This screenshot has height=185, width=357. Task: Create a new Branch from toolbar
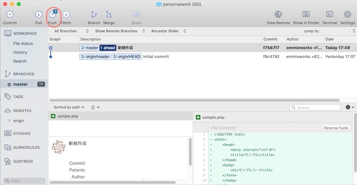click(x=94, y=14)
